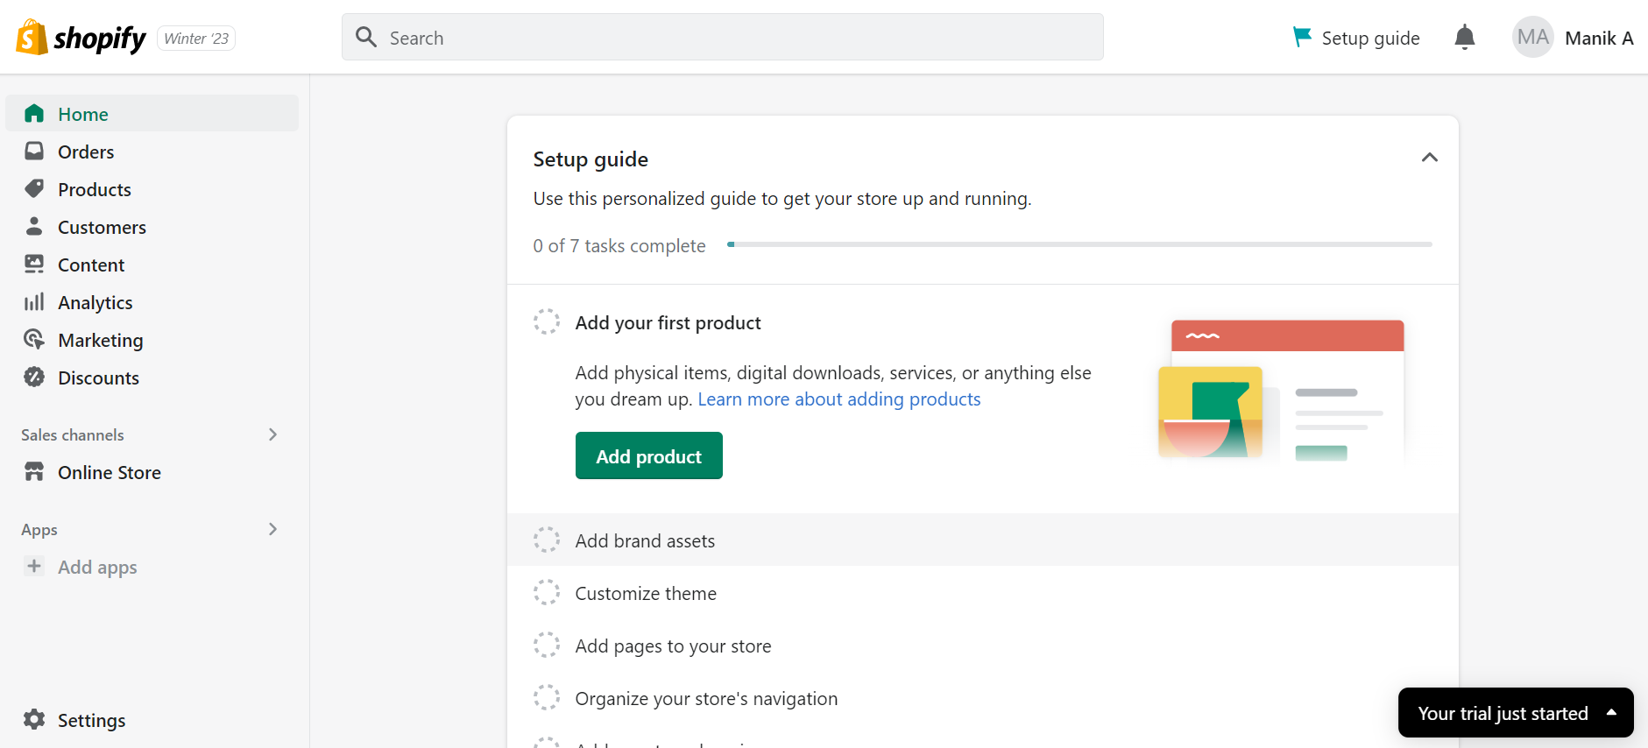1648x748 pixels.
Task: Click the tasks complete progress bar
Action: (1079, 244)
